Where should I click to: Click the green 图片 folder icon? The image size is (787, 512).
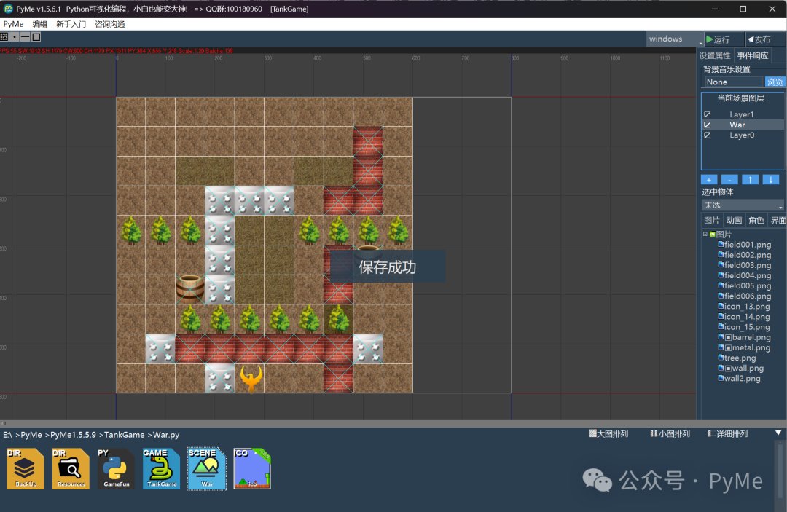click(x=712, y=235)
